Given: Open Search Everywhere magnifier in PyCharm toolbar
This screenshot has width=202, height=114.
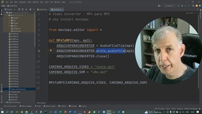Looking at the screenshot, I should pyautogui.click(x=193, y=6).
